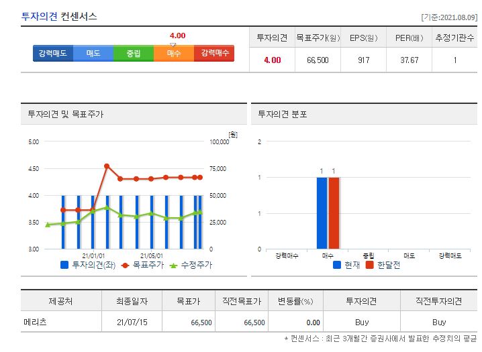Click the 투자의견 column header in summary table

point(272,38)
